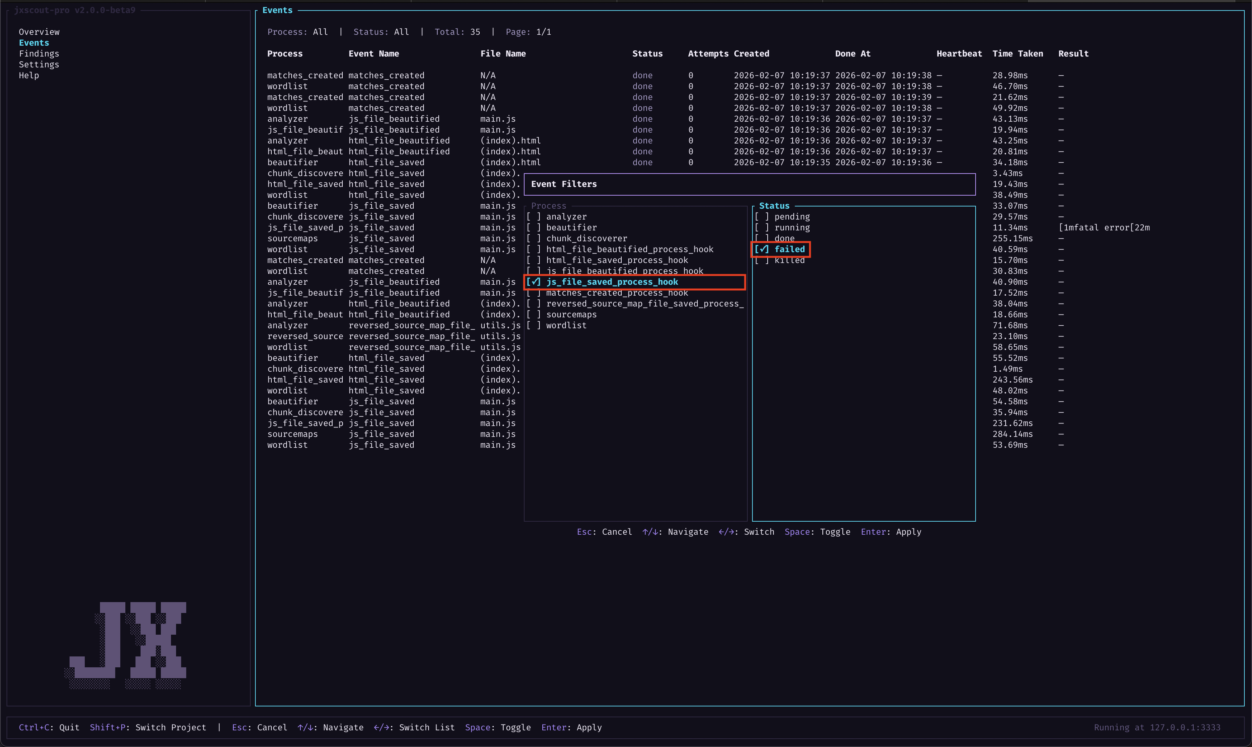Click 'Esc: Cancel' hint under the dialog

tap(604, 531)
